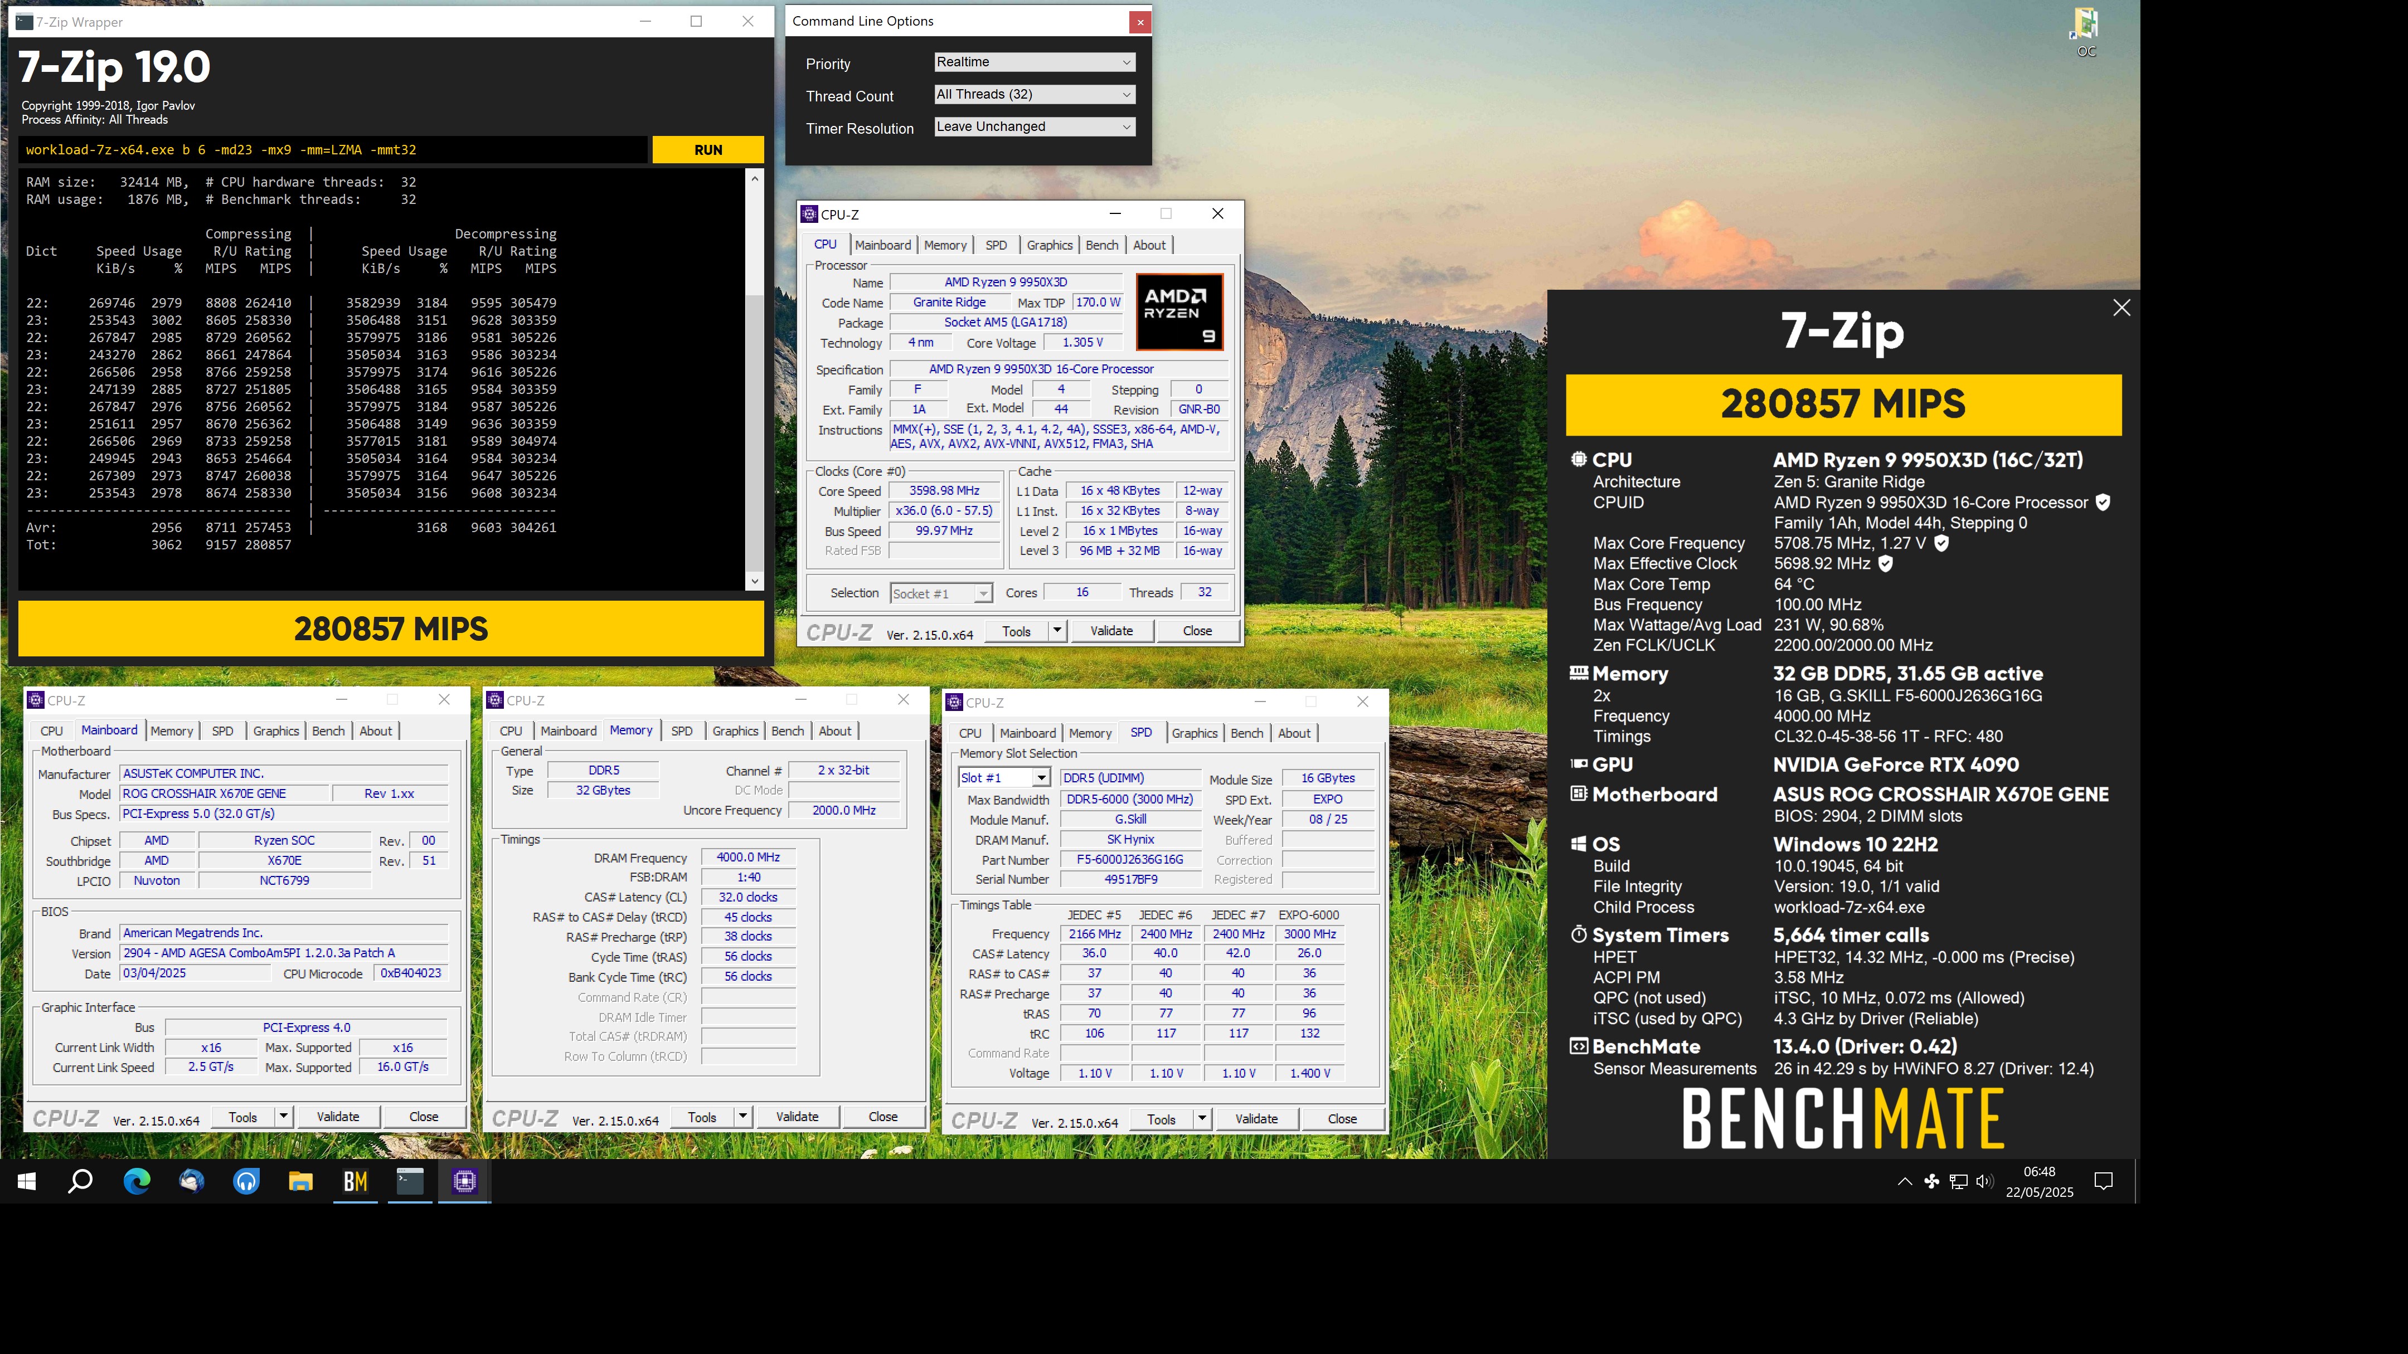Switch to the console window taskbar icon
Screen dimensions: 2408x1354
[410, 1182]
